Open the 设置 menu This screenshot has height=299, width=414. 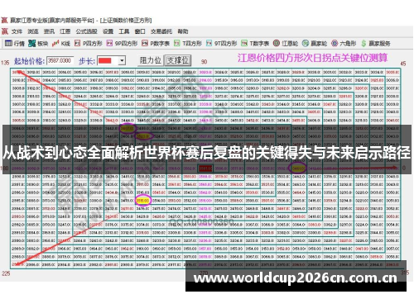[108, 31]
